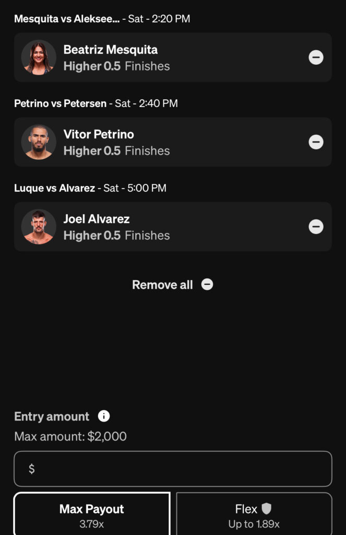Screen dimensions: 346x535
Task: Click the Remove all minus icon
Action: pos(207,285)
